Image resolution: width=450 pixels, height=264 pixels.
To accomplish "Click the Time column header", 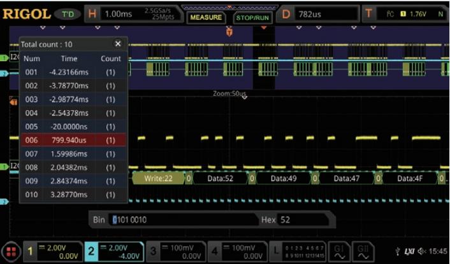I will pyautogui.click(x=69, y=59).
